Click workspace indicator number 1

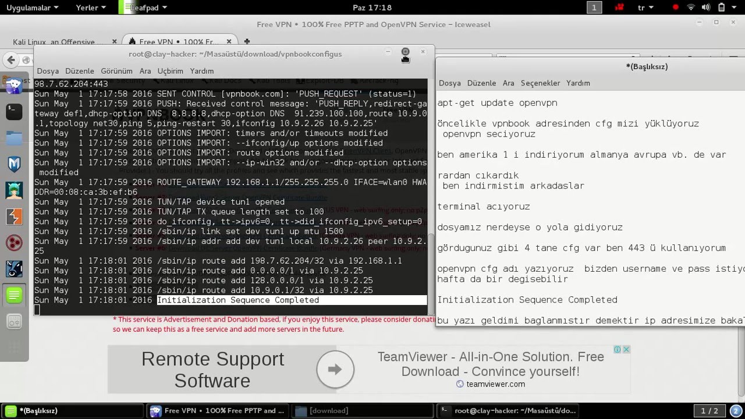click(594, 8)
